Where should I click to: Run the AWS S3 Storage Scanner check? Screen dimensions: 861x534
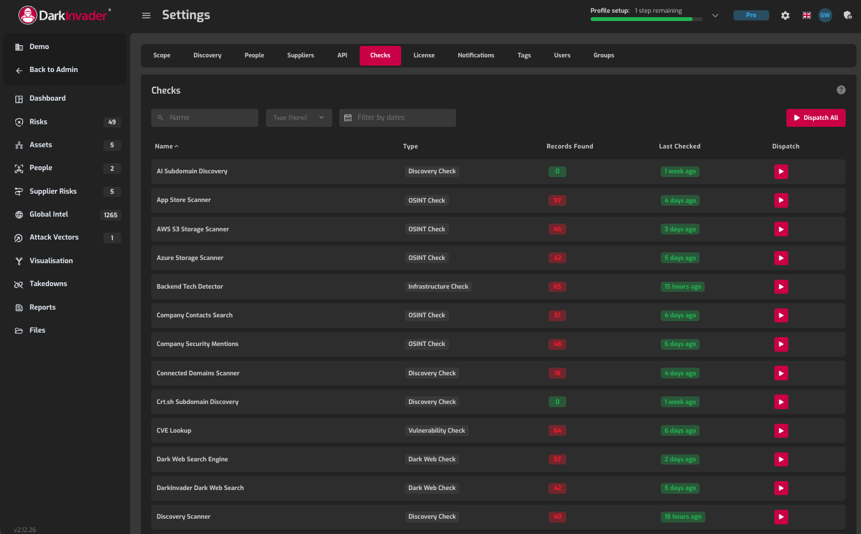coord(781,229)
